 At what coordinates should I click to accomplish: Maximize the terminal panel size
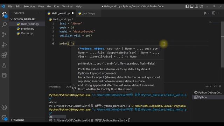(215, 86)
